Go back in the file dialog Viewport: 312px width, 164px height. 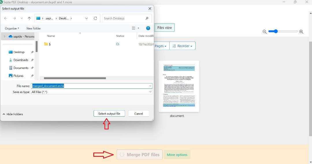pos(5,18)
